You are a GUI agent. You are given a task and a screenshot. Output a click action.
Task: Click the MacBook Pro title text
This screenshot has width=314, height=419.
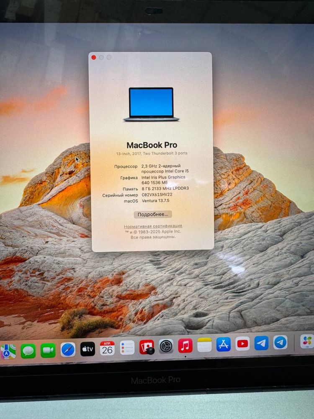[152, 145]
